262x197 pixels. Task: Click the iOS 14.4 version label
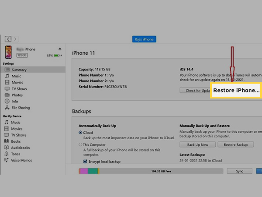click(x=186, y=69)
